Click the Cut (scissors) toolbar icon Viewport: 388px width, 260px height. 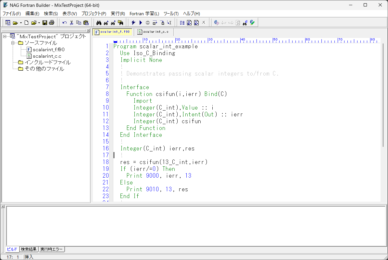71,23
